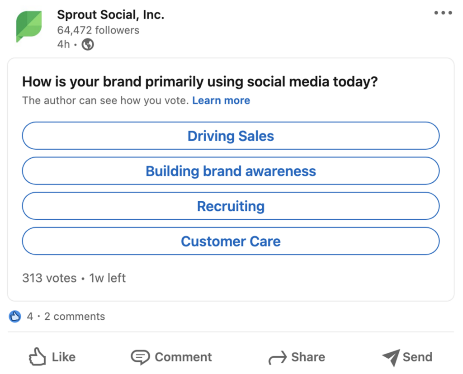The height and width of the screenshot is (374, 463).
Task: Click the Share arrow icon
Action: (x=278, y=357)
